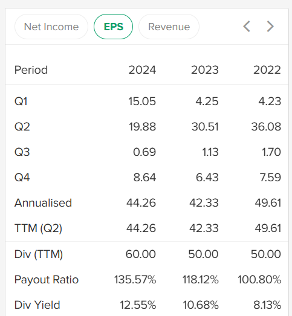Click the Q3 2022 value 1.70
292x316 pixels.
271,152
